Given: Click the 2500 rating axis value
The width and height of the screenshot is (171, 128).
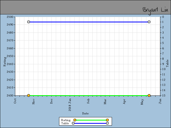Looking at the screenshot, I should (10, 17).
